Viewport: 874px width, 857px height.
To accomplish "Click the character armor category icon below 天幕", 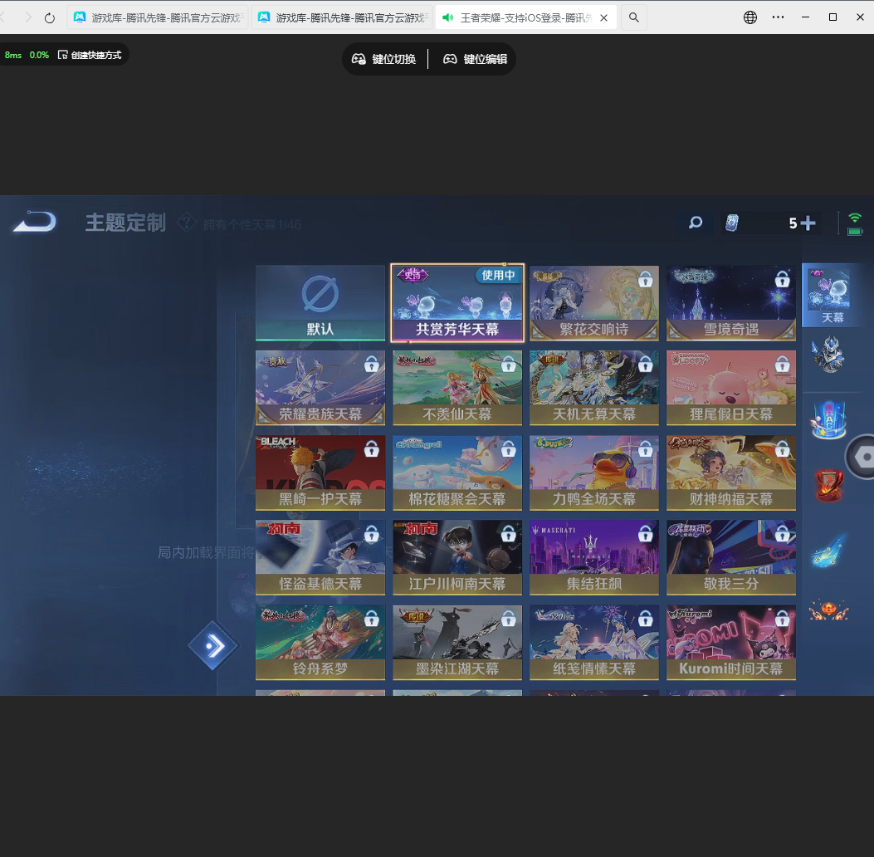I will (x=828, y=353).
